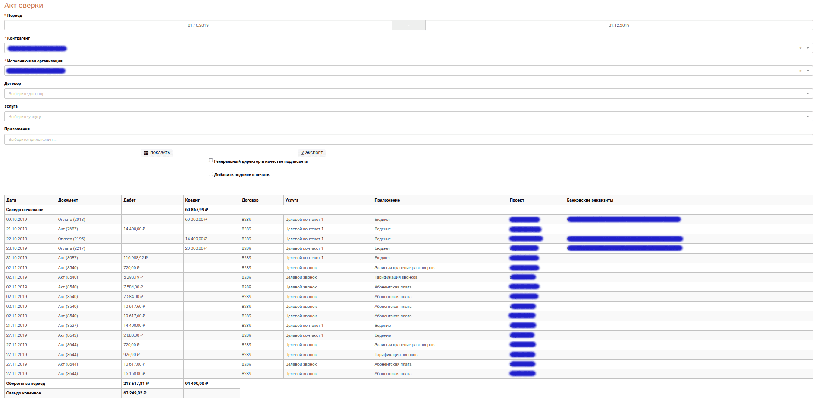Click the Дебет column header

[x=129, y=200]
